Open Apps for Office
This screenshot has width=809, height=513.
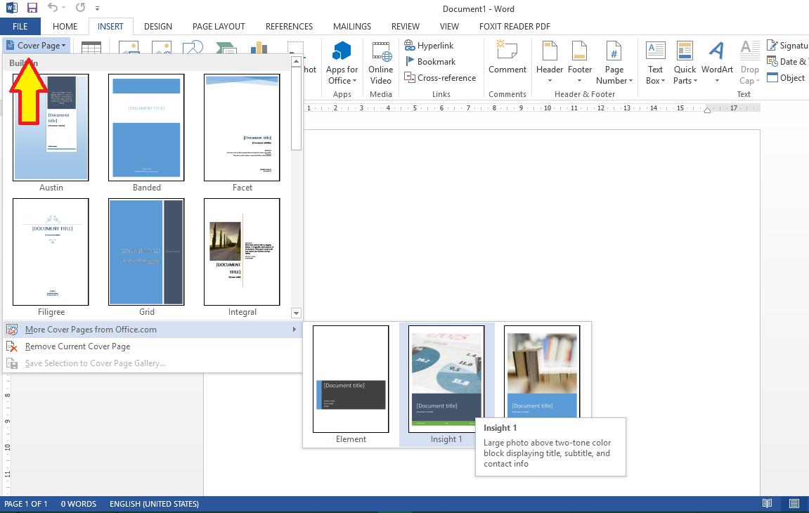tap(342, 63)
